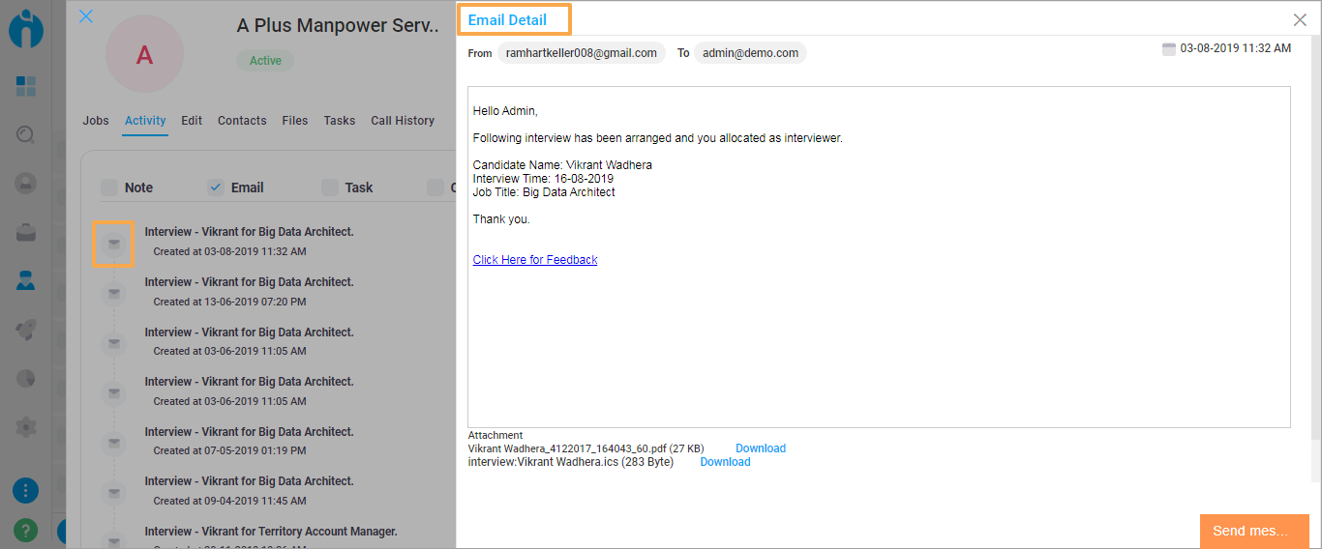Image resolution: width=1322 pixels, height=549 pixels.
Task: Click envelope icon for 13-06-2019 interview email
Action: coord(114,293)
